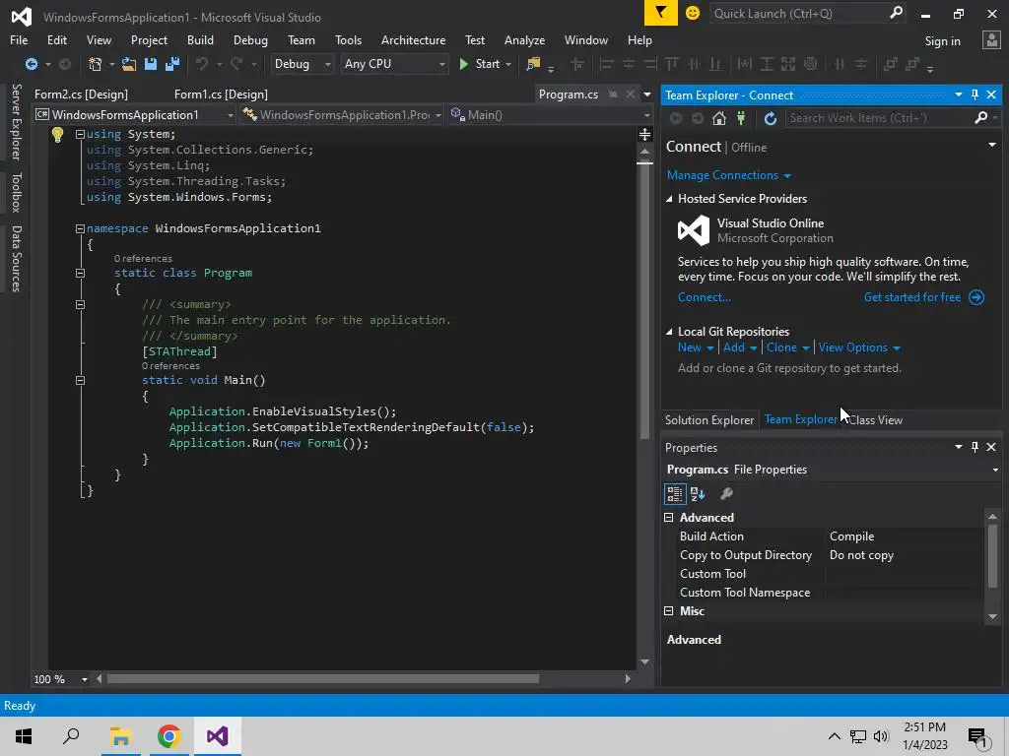This screenshot has width=1009, height=756.
Task: Click the Properties Alphabetical sort icon
Action: [x=698, y=494]
